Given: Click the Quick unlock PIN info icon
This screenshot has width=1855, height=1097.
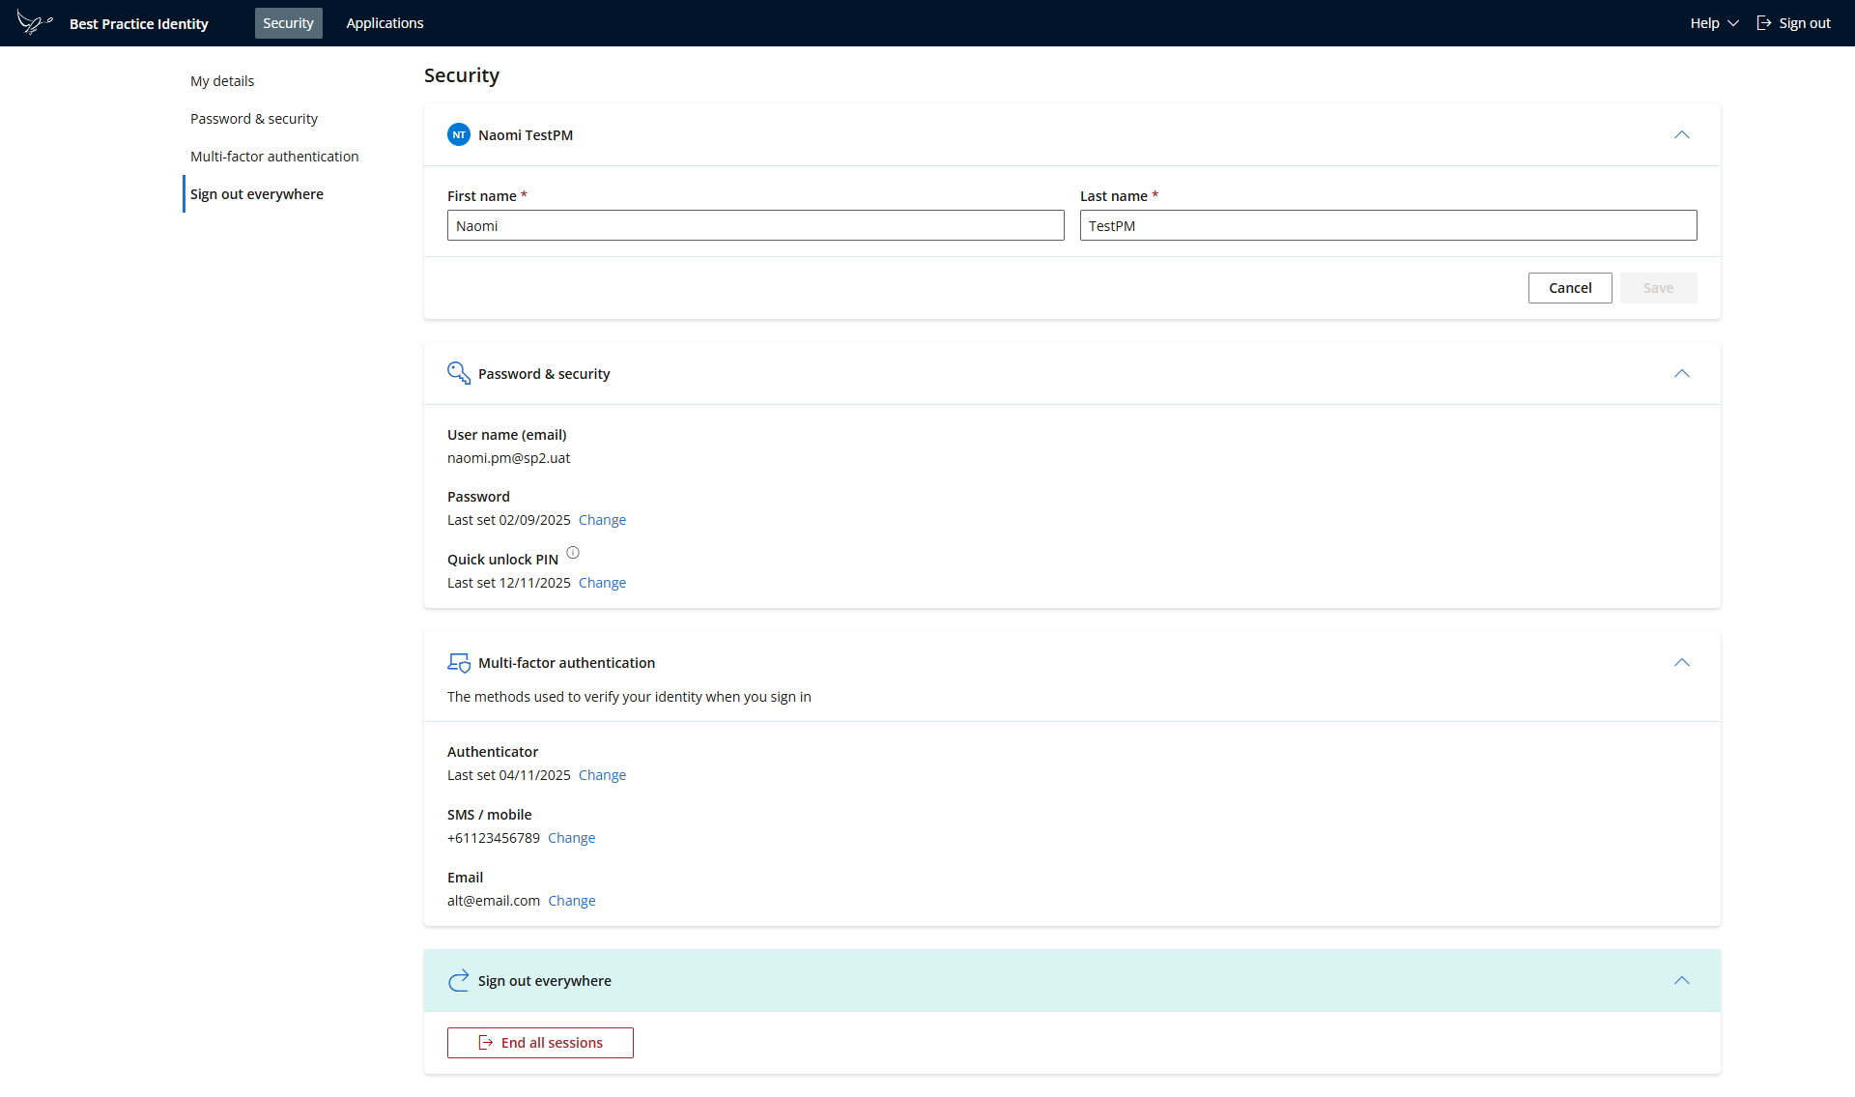Looking at the screenshot, I should [573, 553].
